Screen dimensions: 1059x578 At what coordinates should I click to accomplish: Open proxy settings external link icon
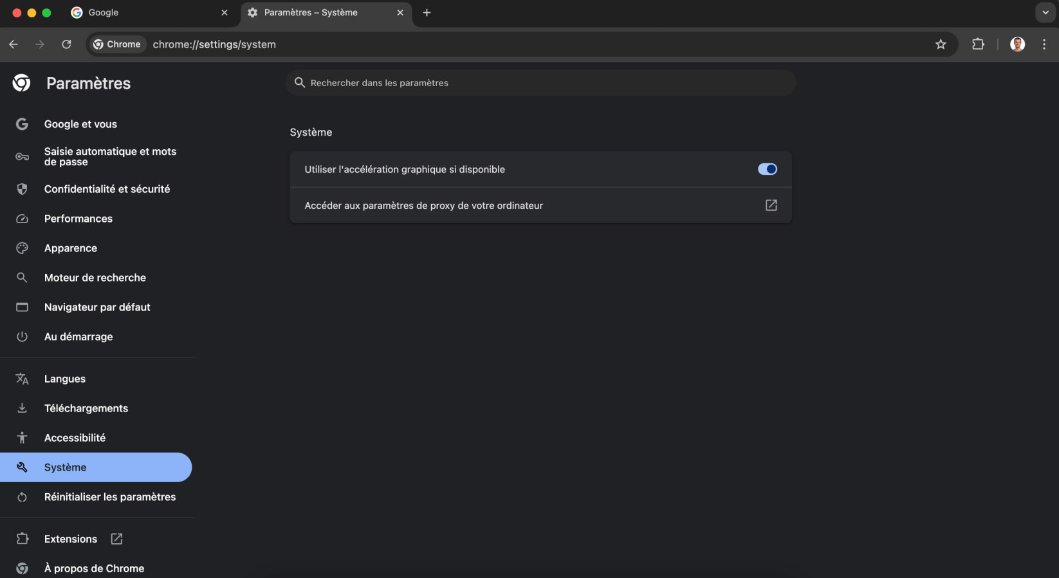(x=771, y=205)
